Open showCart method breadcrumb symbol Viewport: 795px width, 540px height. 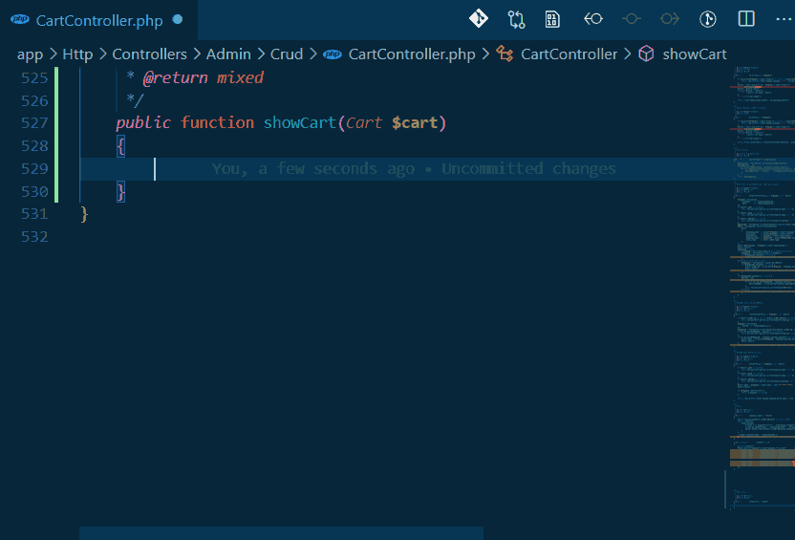pos(695,54)
